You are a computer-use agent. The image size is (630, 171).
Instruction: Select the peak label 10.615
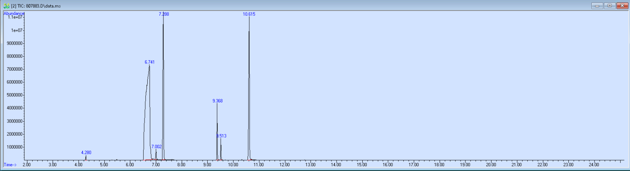tap(249, 14)
